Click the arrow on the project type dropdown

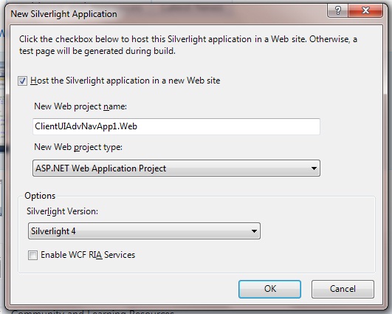click(x=314, y=168)
